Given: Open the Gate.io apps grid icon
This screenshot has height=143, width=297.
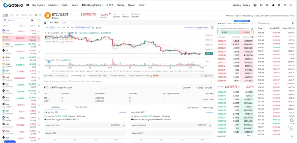Looking at the screenshot, I should coord(27,5).
